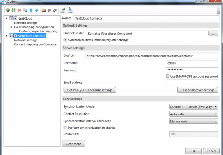
Task: Add multiple profiles with four-plus icon
Action: pos(14,10)
